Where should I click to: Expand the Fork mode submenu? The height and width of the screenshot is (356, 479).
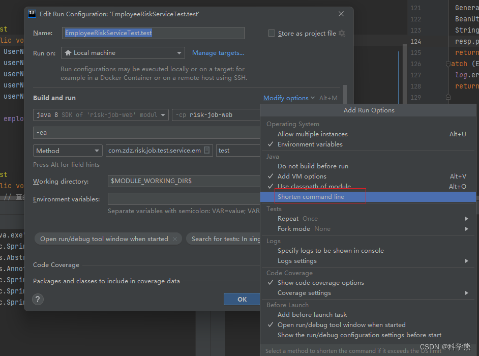point(368,228)
